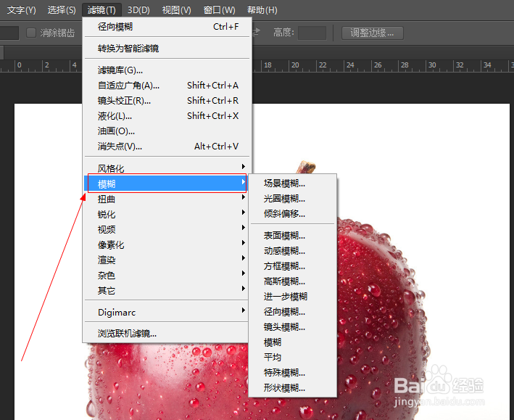Viewport: 514px width, 420px height.
Task: Open 自适应广角(A)... filter
Action: pos(167,86)
